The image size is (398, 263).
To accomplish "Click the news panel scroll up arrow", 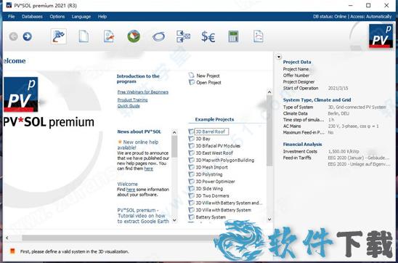I will pyautogui.click(x=174, y=132).
